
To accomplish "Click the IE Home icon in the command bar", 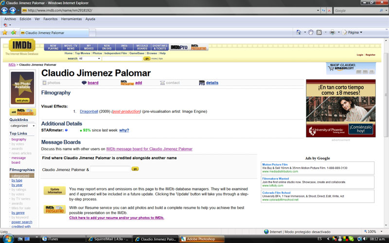I will [300, 33].
